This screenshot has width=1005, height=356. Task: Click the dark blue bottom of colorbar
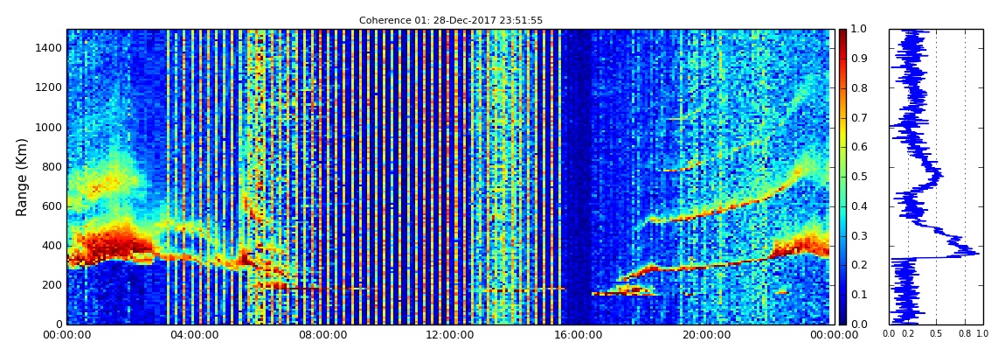[x=842, y=317]
